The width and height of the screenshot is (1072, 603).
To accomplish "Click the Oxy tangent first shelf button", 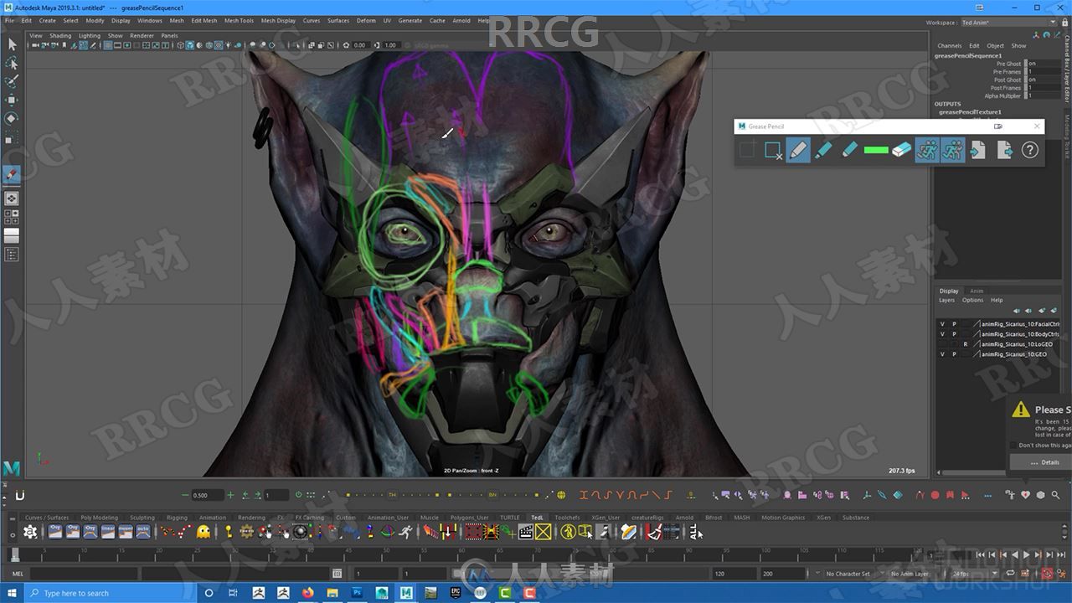I will (x=55, y=532).
